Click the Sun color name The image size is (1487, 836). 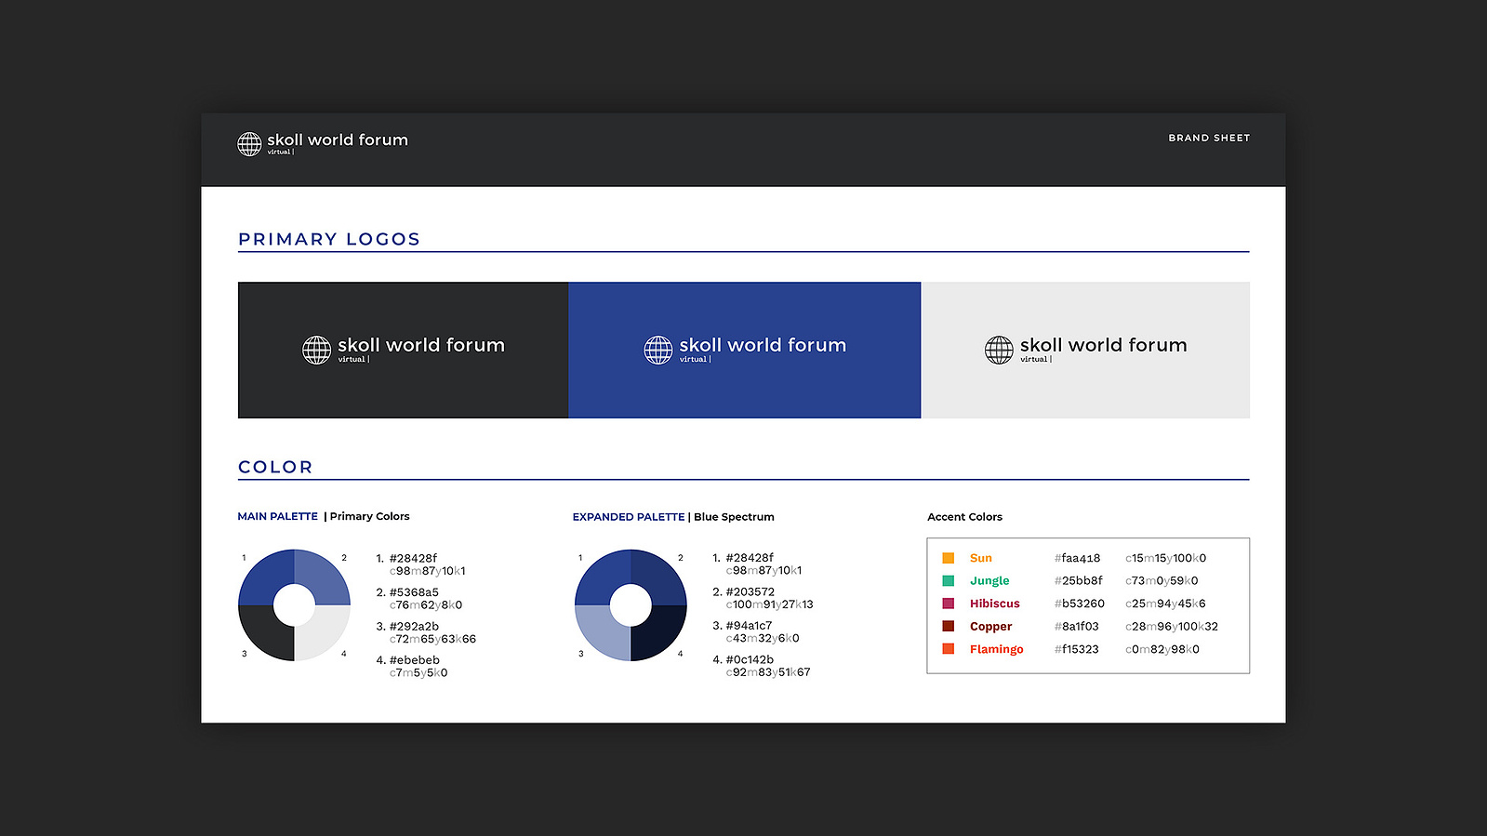point(981,558)
